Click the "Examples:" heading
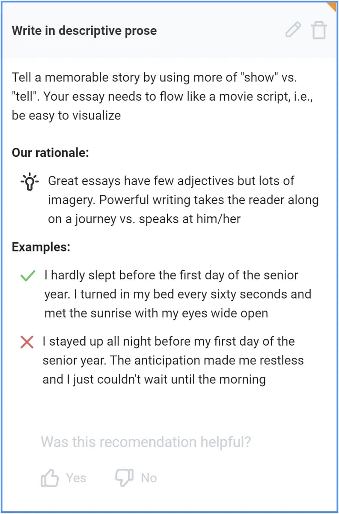The width and height of the screenshot is (339, 514). (x=41, y=247)
